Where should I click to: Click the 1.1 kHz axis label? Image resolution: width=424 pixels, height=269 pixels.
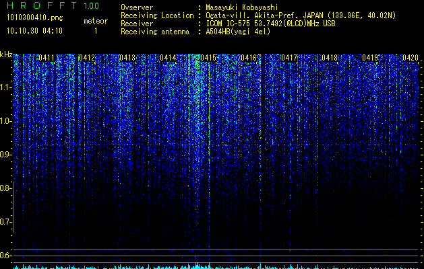5,87
